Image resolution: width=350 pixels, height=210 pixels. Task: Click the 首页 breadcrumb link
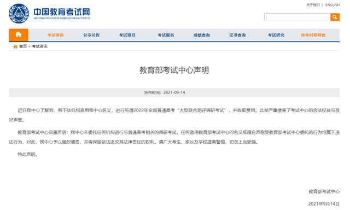23,46
